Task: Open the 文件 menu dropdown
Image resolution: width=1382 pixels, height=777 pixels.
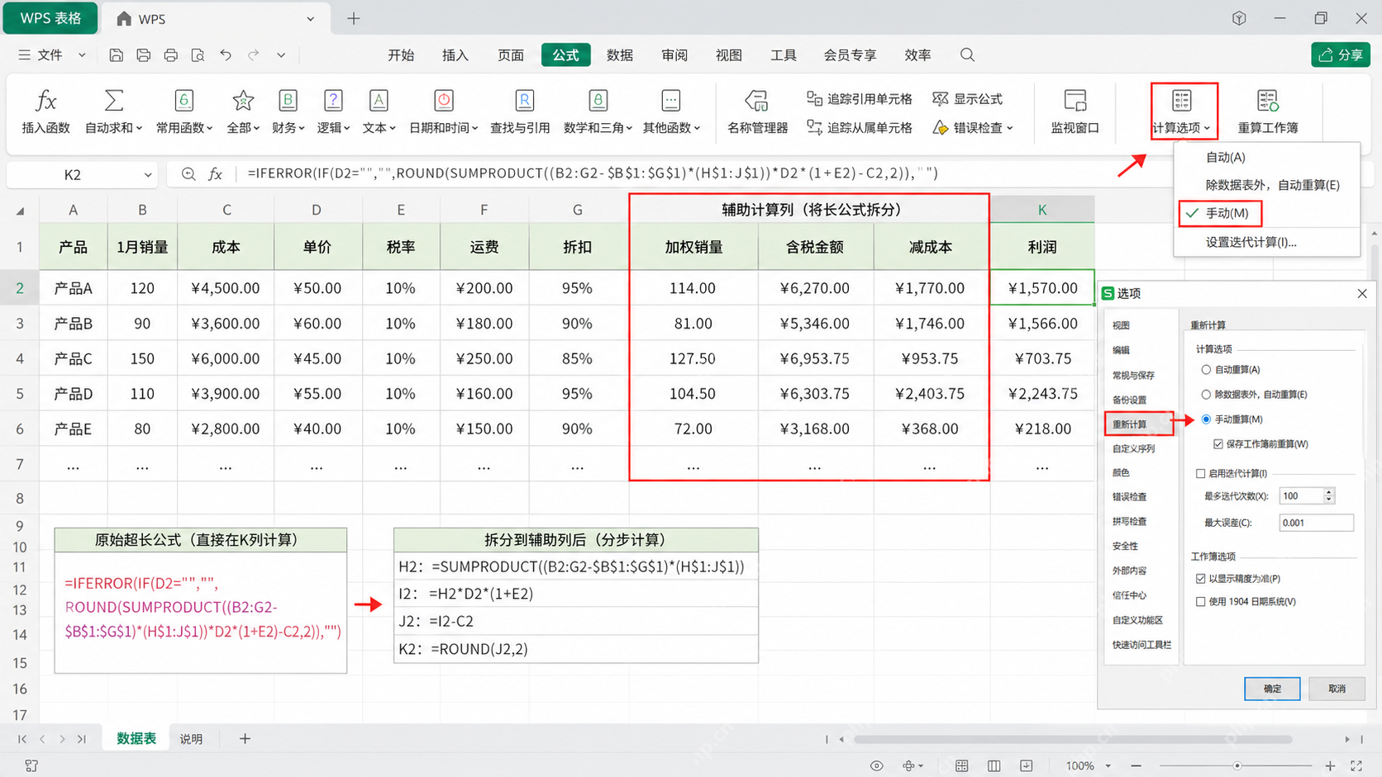Action: pyautogui.click(x=82, y=55)
